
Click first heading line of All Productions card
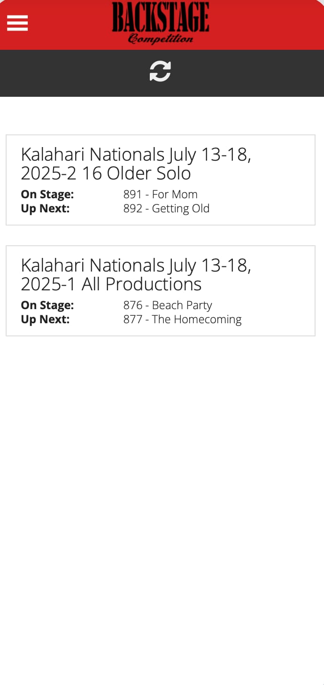click(136, 265)
